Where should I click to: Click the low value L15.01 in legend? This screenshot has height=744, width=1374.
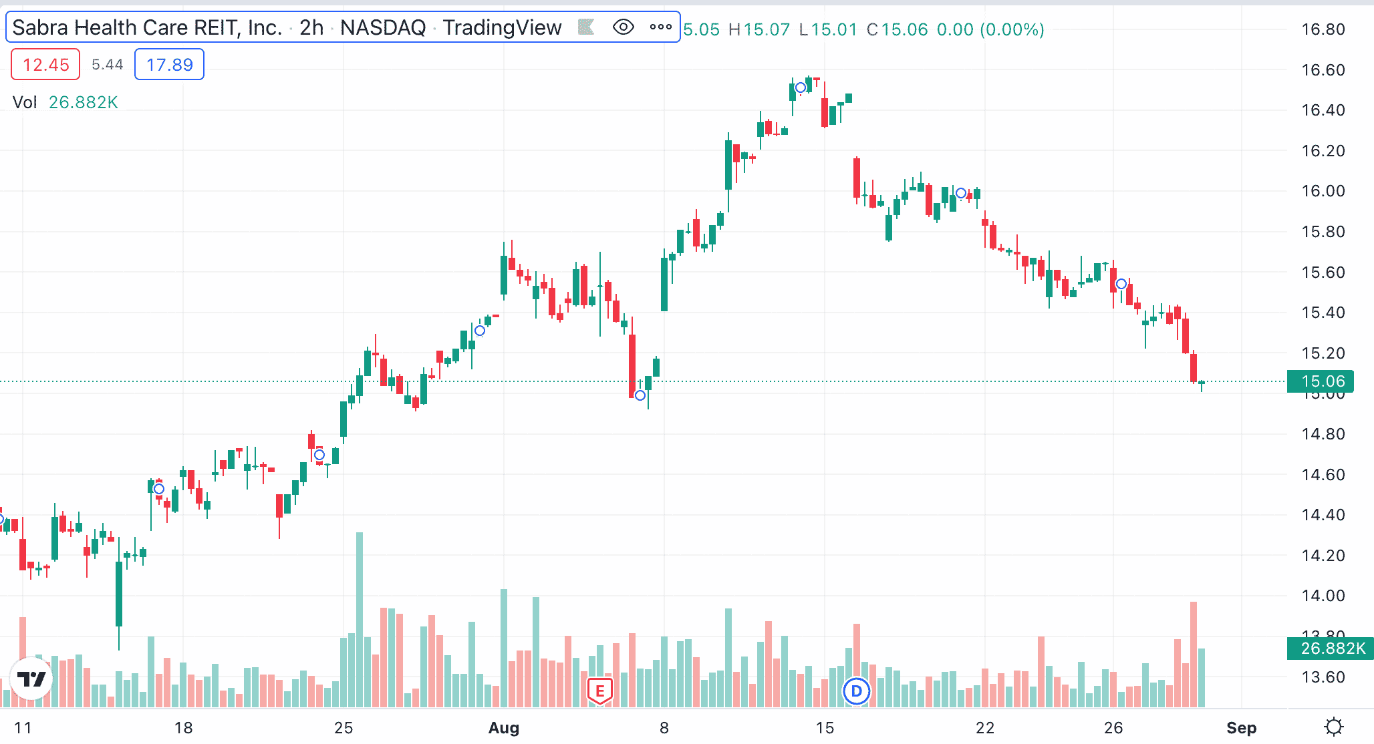point(828,29)
